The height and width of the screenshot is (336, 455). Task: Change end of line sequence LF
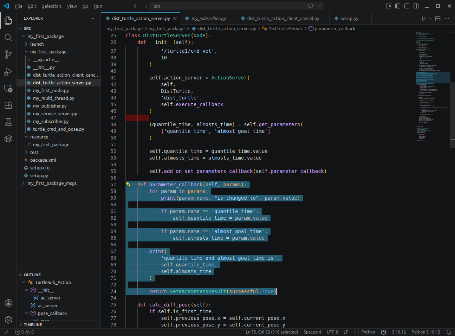(346, 332)
